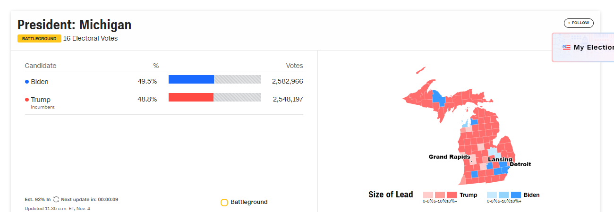Click the red dot beside Trump
Screen dimensions: 614x212
coord(27,100)
